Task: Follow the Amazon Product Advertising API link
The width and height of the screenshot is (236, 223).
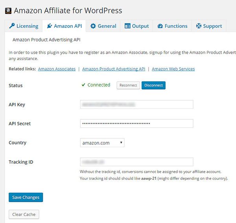Action: 114,69
